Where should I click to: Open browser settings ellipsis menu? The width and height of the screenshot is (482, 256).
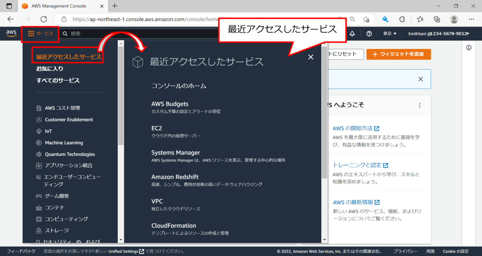pyautogui.click(x=472, y=19)
